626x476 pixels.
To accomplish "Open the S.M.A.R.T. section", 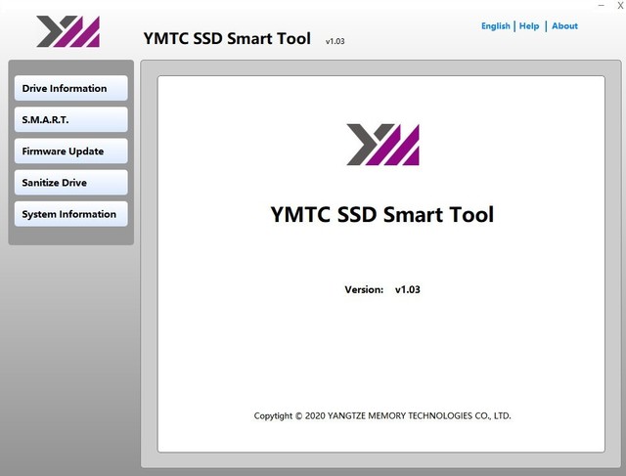I will point(71,119).
